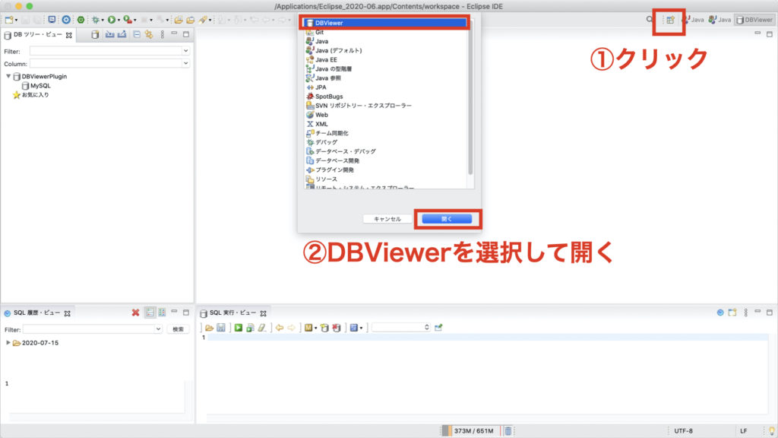The image size is (778, 438).
Task: Open the Filter dropdown in SQL history view
Action: 158,328
